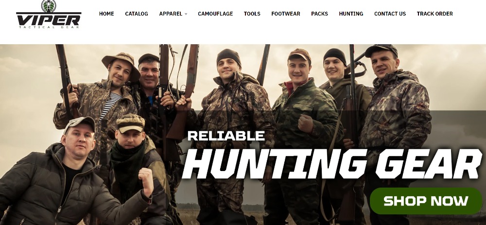Image resolution: width=486 pixels, height=225 pixels.
Task: Click the green Shop Now button
Action: [x=426, y=201]
